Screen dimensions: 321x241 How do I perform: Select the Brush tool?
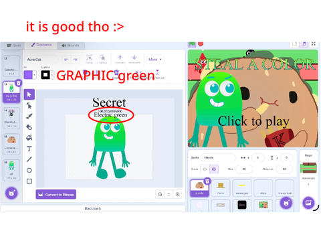click(29, 116)
